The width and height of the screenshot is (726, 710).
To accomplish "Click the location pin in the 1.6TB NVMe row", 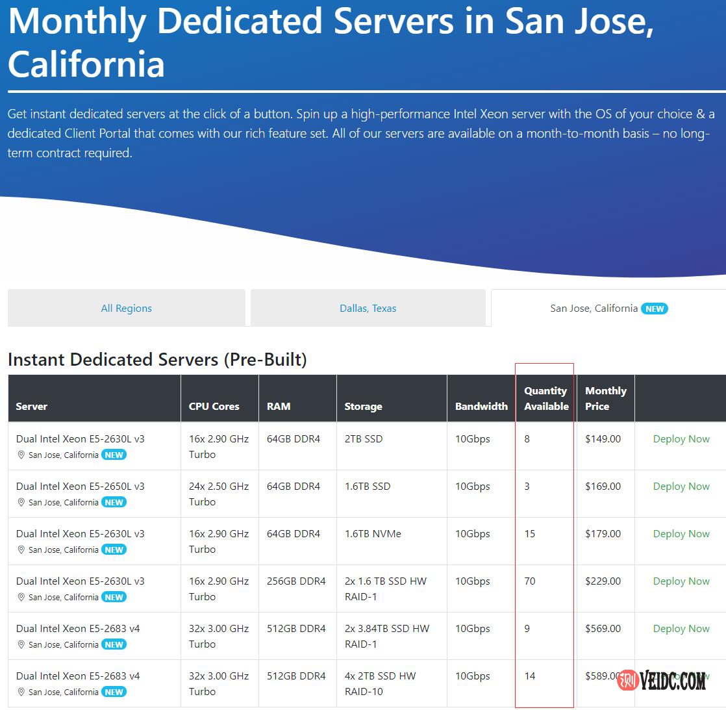I will point(21,550).
